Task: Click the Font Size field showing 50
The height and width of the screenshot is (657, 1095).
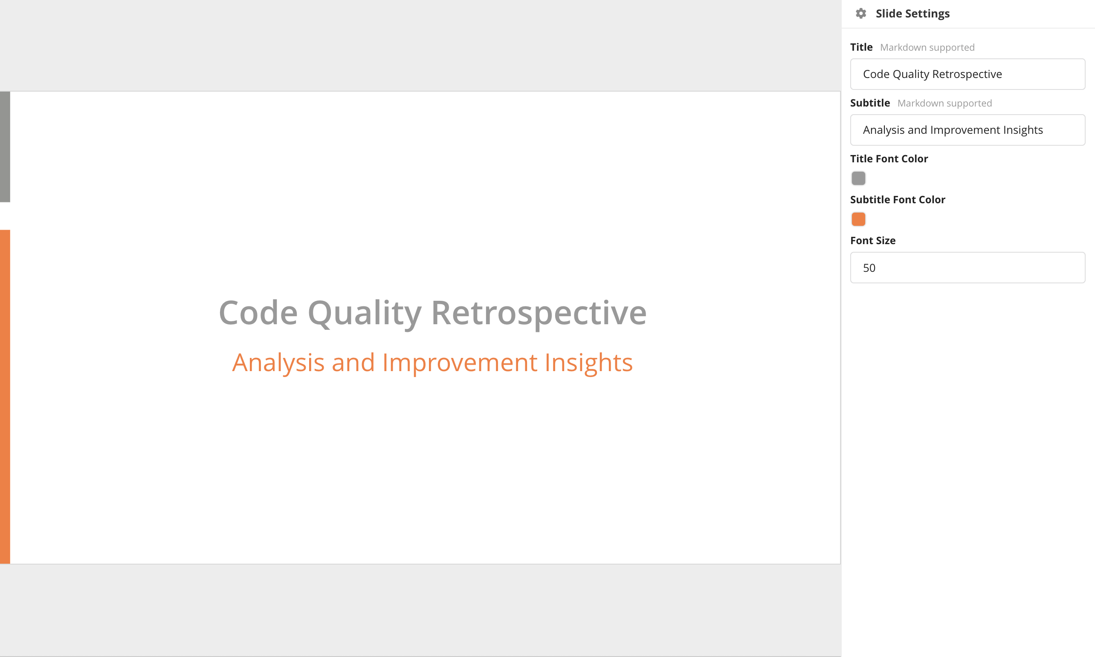Action: pos(968,268)
